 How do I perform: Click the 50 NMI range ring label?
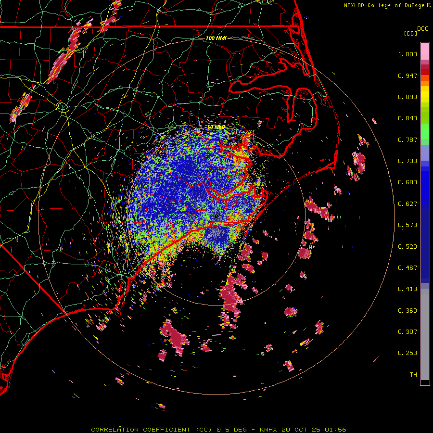point(216,127)
